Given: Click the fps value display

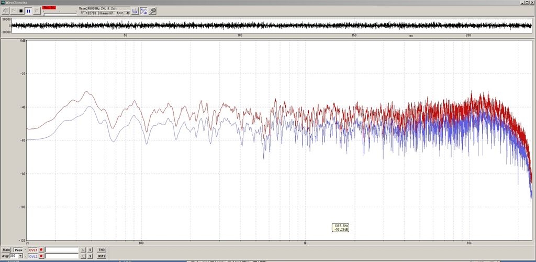Looking at the screenshot, I should tap(127, 13).
